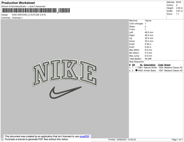The width and height of the screenshot is (184, 142).
Task: Click the Description column header
Action: tap(150, 65)
